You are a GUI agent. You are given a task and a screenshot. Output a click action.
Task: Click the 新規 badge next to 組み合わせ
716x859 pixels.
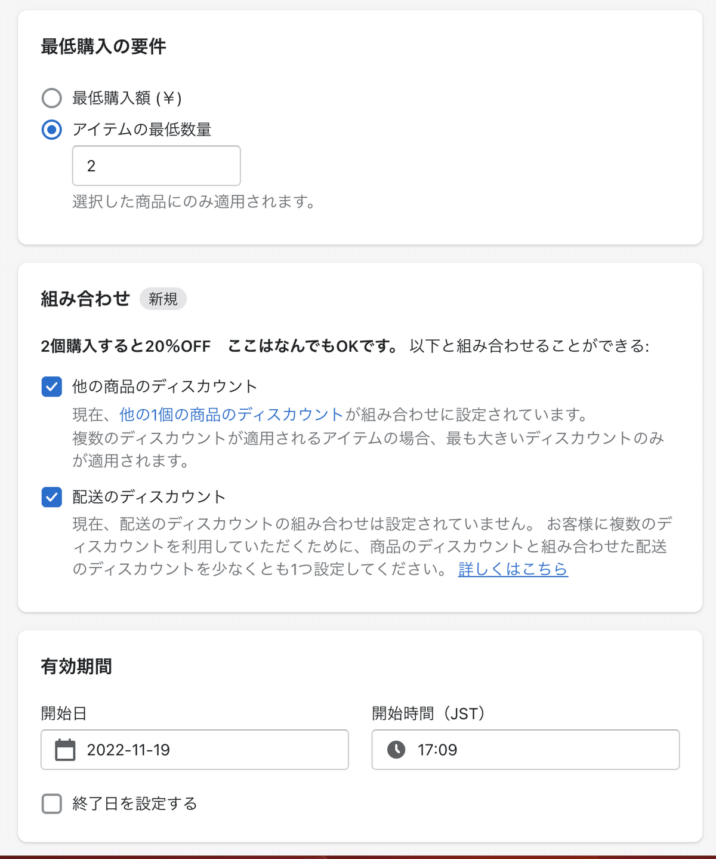pyautogui.click(x=163, y=299)
